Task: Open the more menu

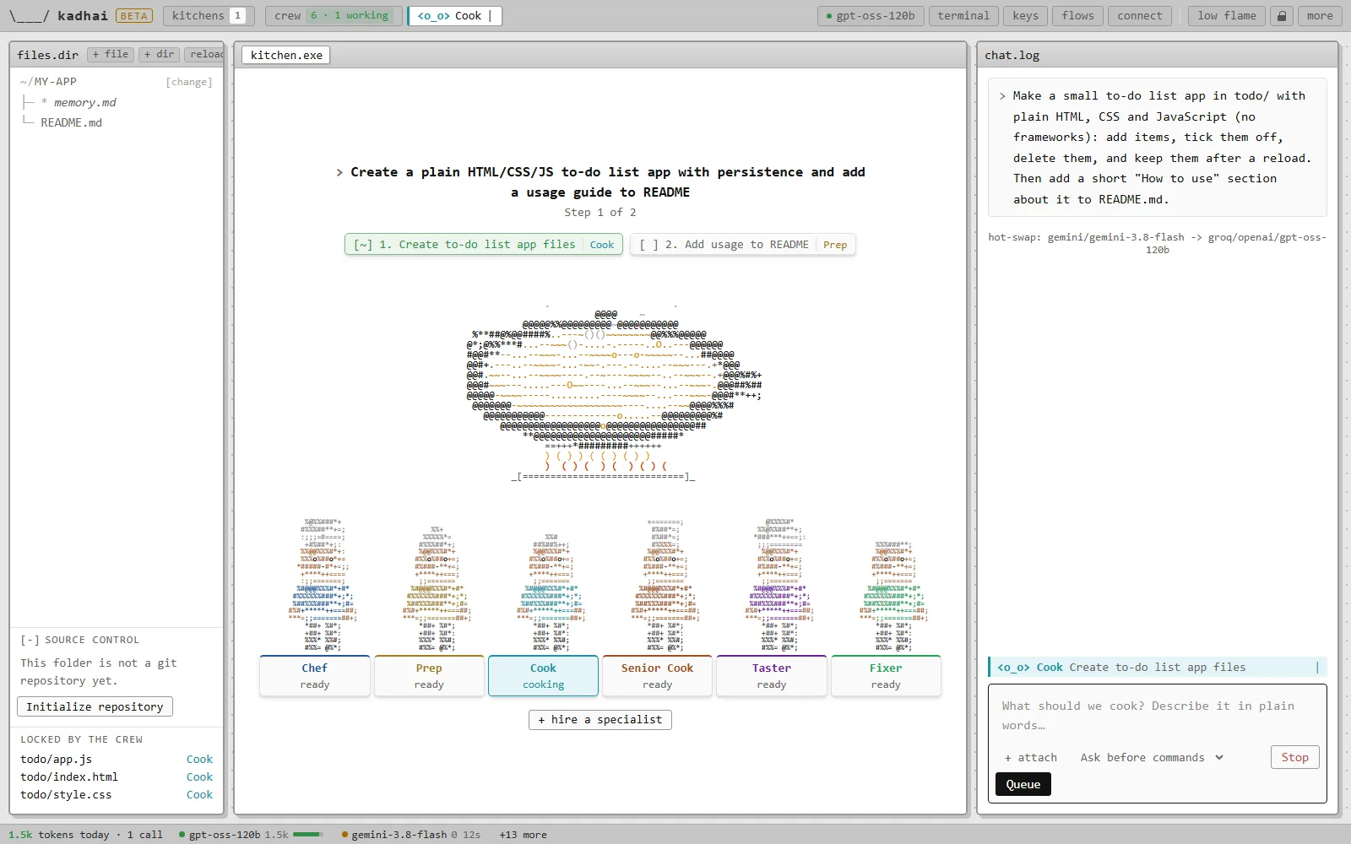Action: pos(1320,16)
